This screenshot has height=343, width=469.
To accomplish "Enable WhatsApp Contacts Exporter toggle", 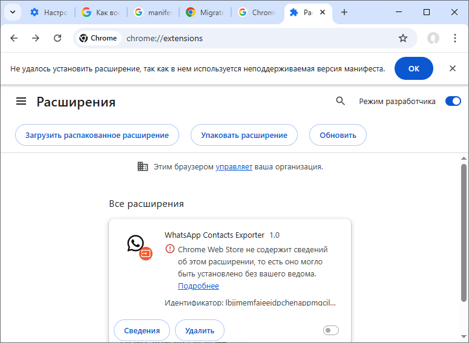I will coord(331,330).
